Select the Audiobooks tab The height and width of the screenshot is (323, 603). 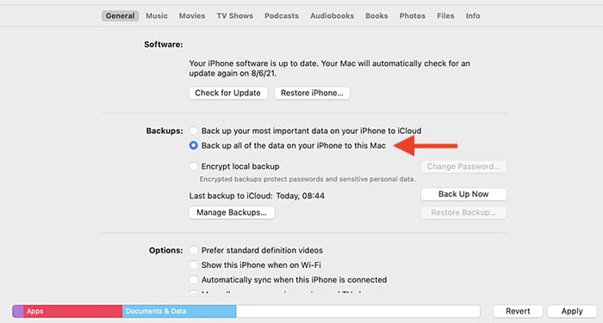(x=332, y=15)
